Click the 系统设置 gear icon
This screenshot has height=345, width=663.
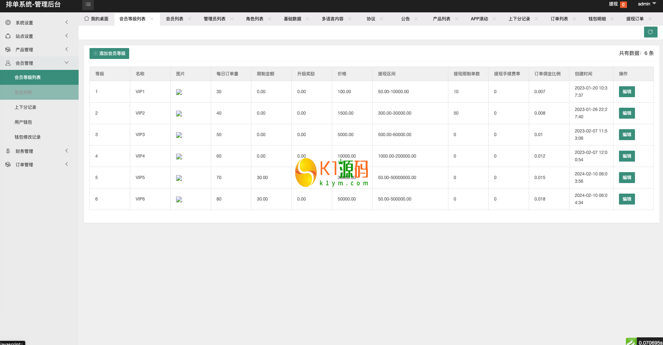(x=8, y=23)
